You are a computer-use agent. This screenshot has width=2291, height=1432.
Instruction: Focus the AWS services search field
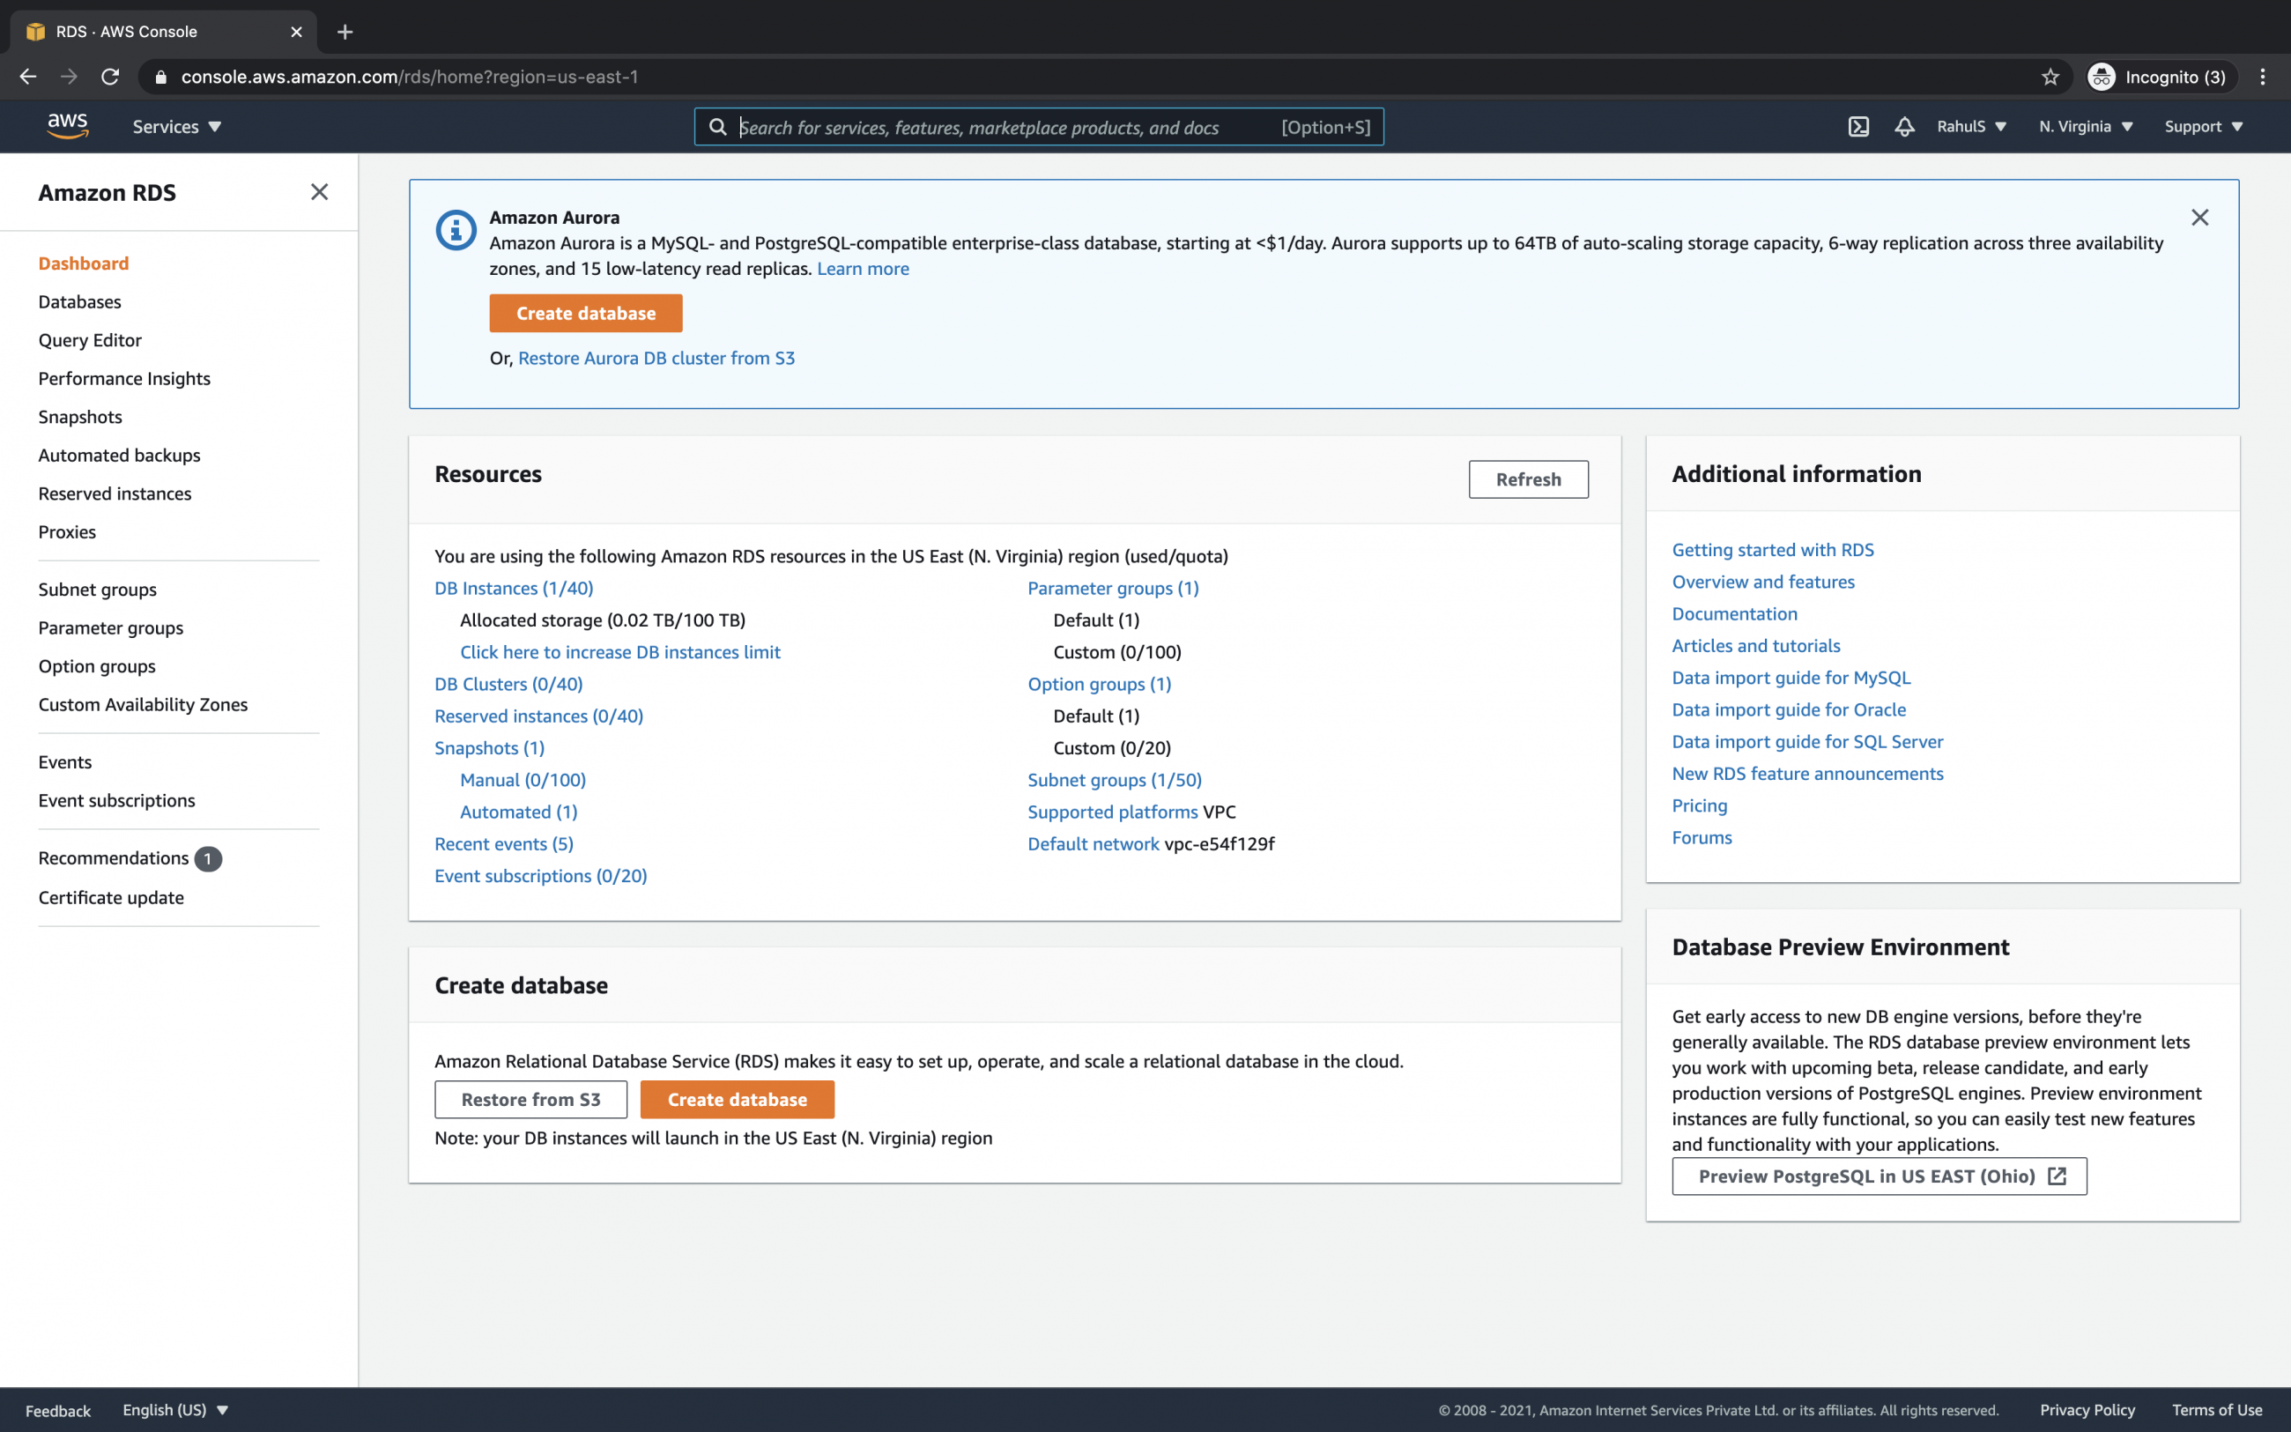tap(1004, 127)
